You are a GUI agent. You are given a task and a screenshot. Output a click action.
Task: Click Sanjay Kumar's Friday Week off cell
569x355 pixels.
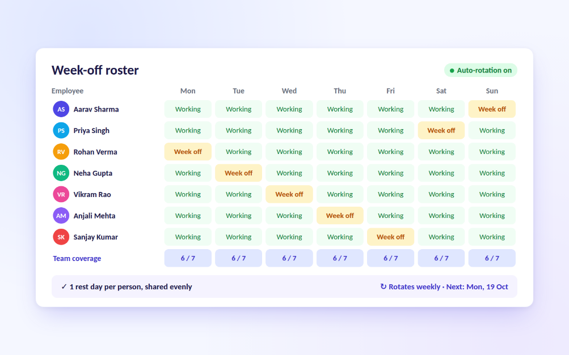click(x=390, y=237)
